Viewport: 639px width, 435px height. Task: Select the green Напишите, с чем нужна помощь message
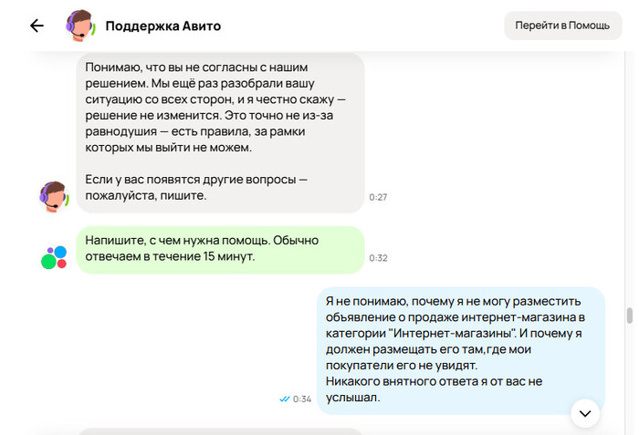tap(219, 248)
